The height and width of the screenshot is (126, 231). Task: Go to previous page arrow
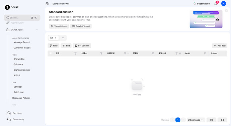(172, 120)
